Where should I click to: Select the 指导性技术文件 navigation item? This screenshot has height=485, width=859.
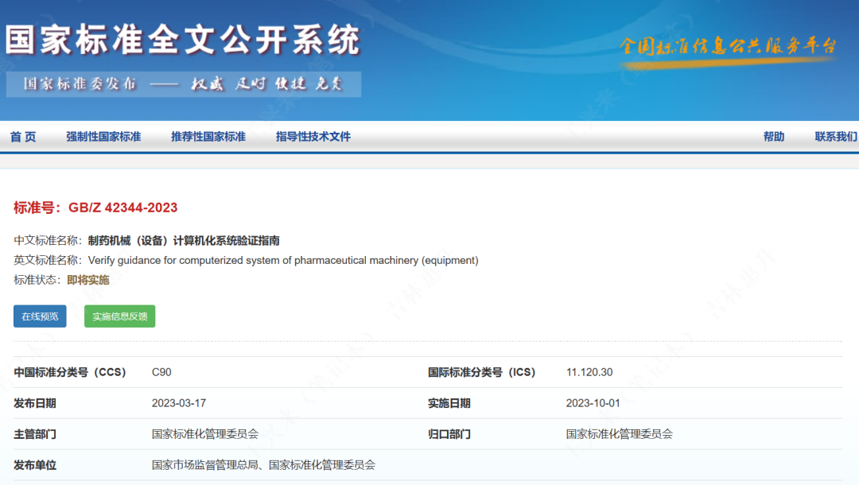(313, 137)
